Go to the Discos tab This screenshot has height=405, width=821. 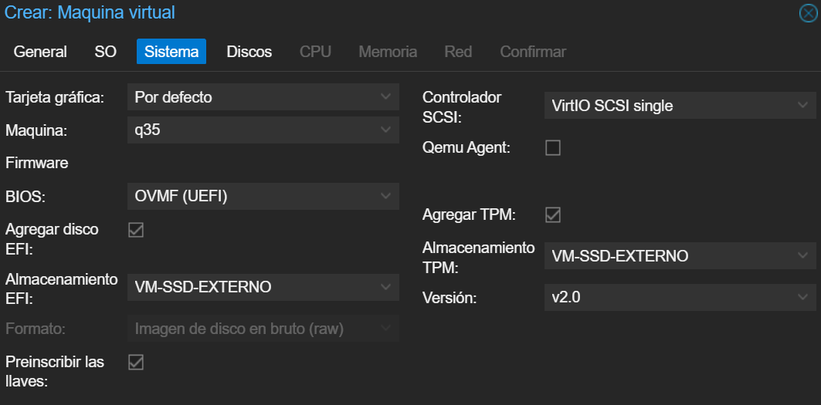(x=249, y=52)
